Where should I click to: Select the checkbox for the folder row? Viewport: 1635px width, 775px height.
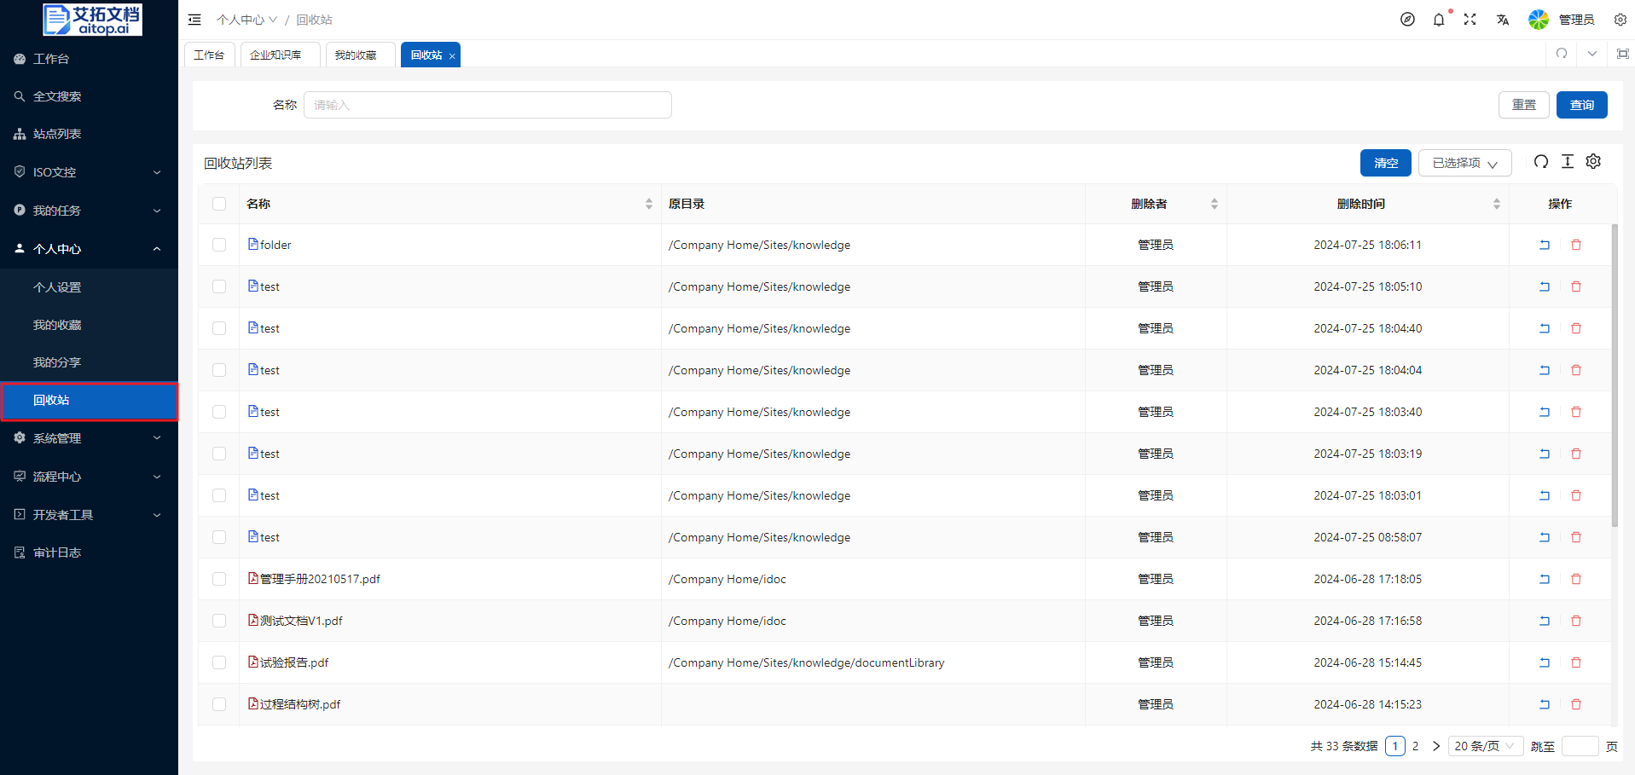(219, 245)
